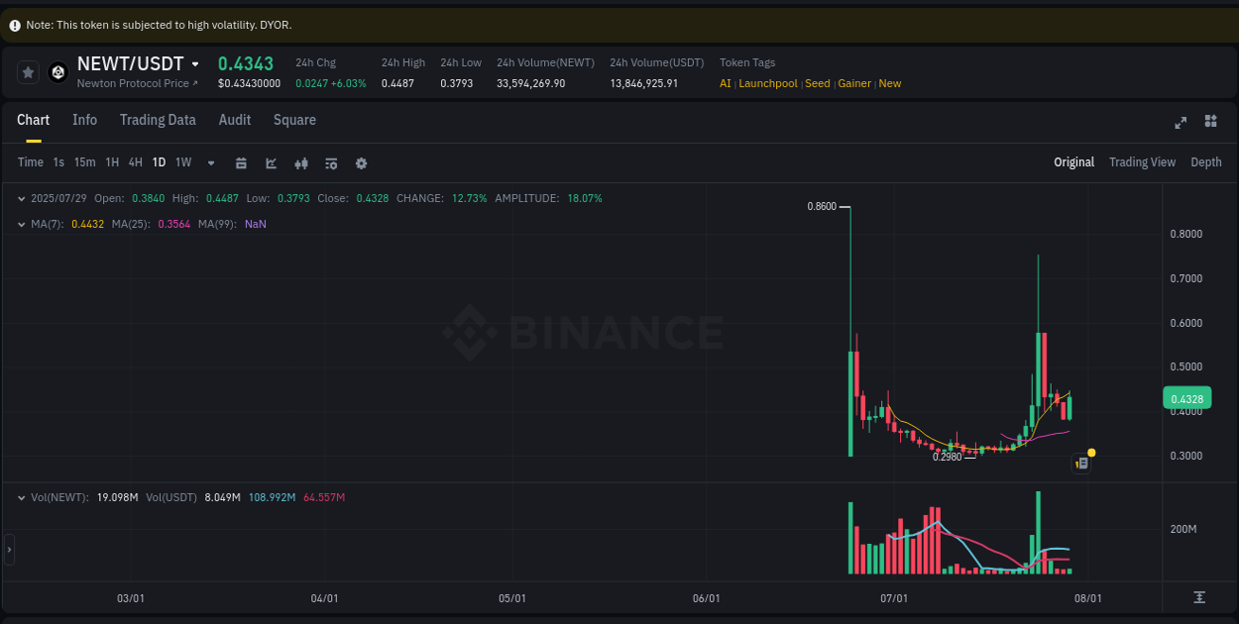
Task: Open the extra timeframe intervals dropdown
Action: point(210,162)
